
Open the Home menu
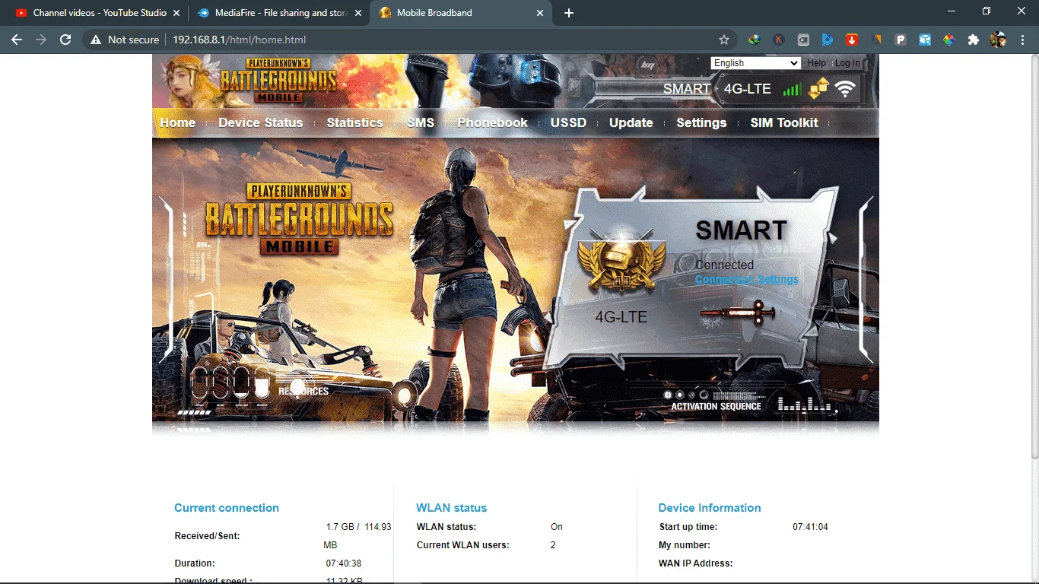[177, 122]
